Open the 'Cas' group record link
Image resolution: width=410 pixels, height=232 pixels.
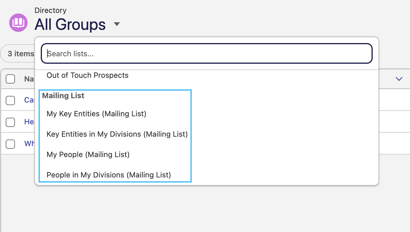29,100
